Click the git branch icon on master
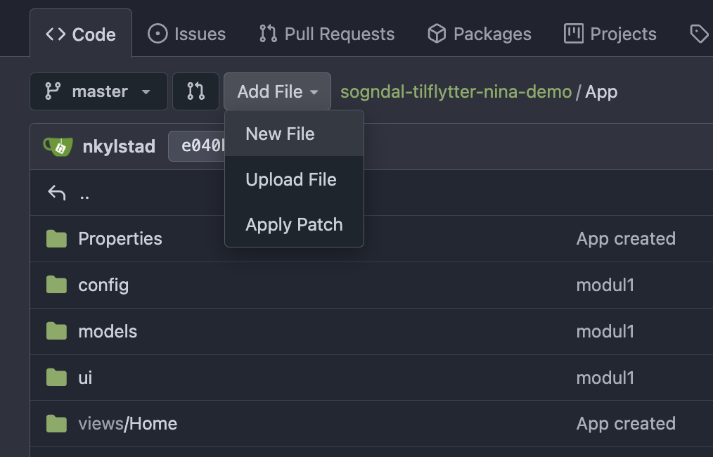Screen dimensions: 713x457 (x=53, y=91)
